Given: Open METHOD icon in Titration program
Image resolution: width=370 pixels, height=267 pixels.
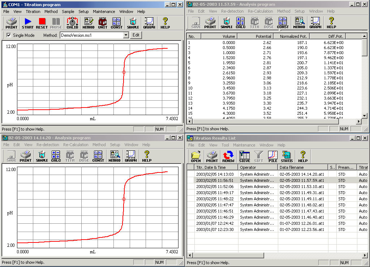Looking at the screenshot, I should point(89,23).
